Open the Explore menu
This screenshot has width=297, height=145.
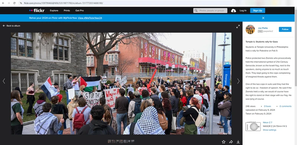coord(54,11)
